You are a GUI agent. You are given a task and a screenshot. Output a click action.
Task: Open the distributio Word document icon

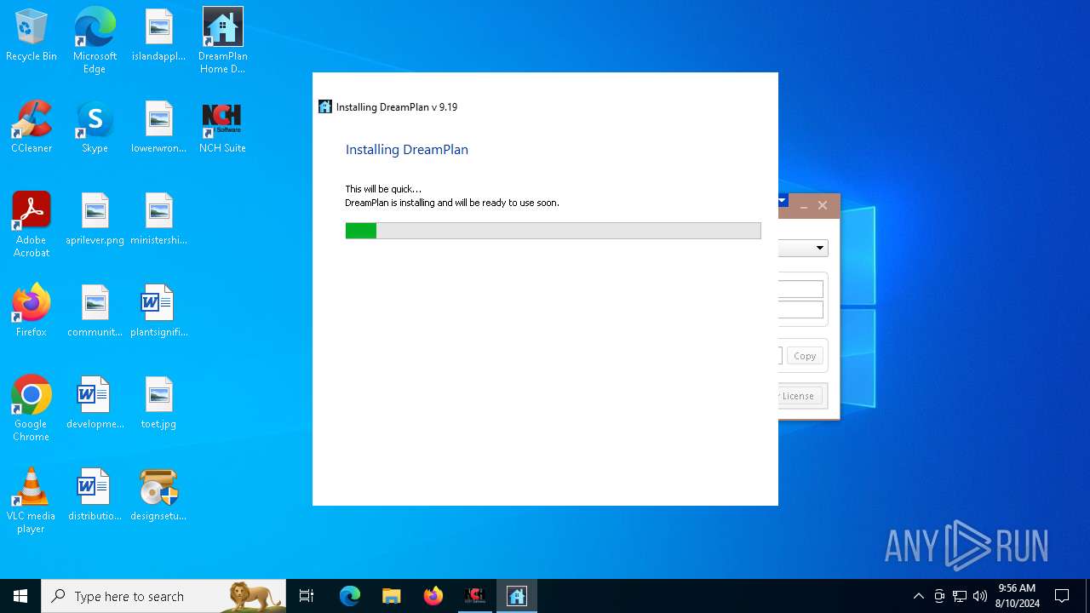[x=95, y=495]
